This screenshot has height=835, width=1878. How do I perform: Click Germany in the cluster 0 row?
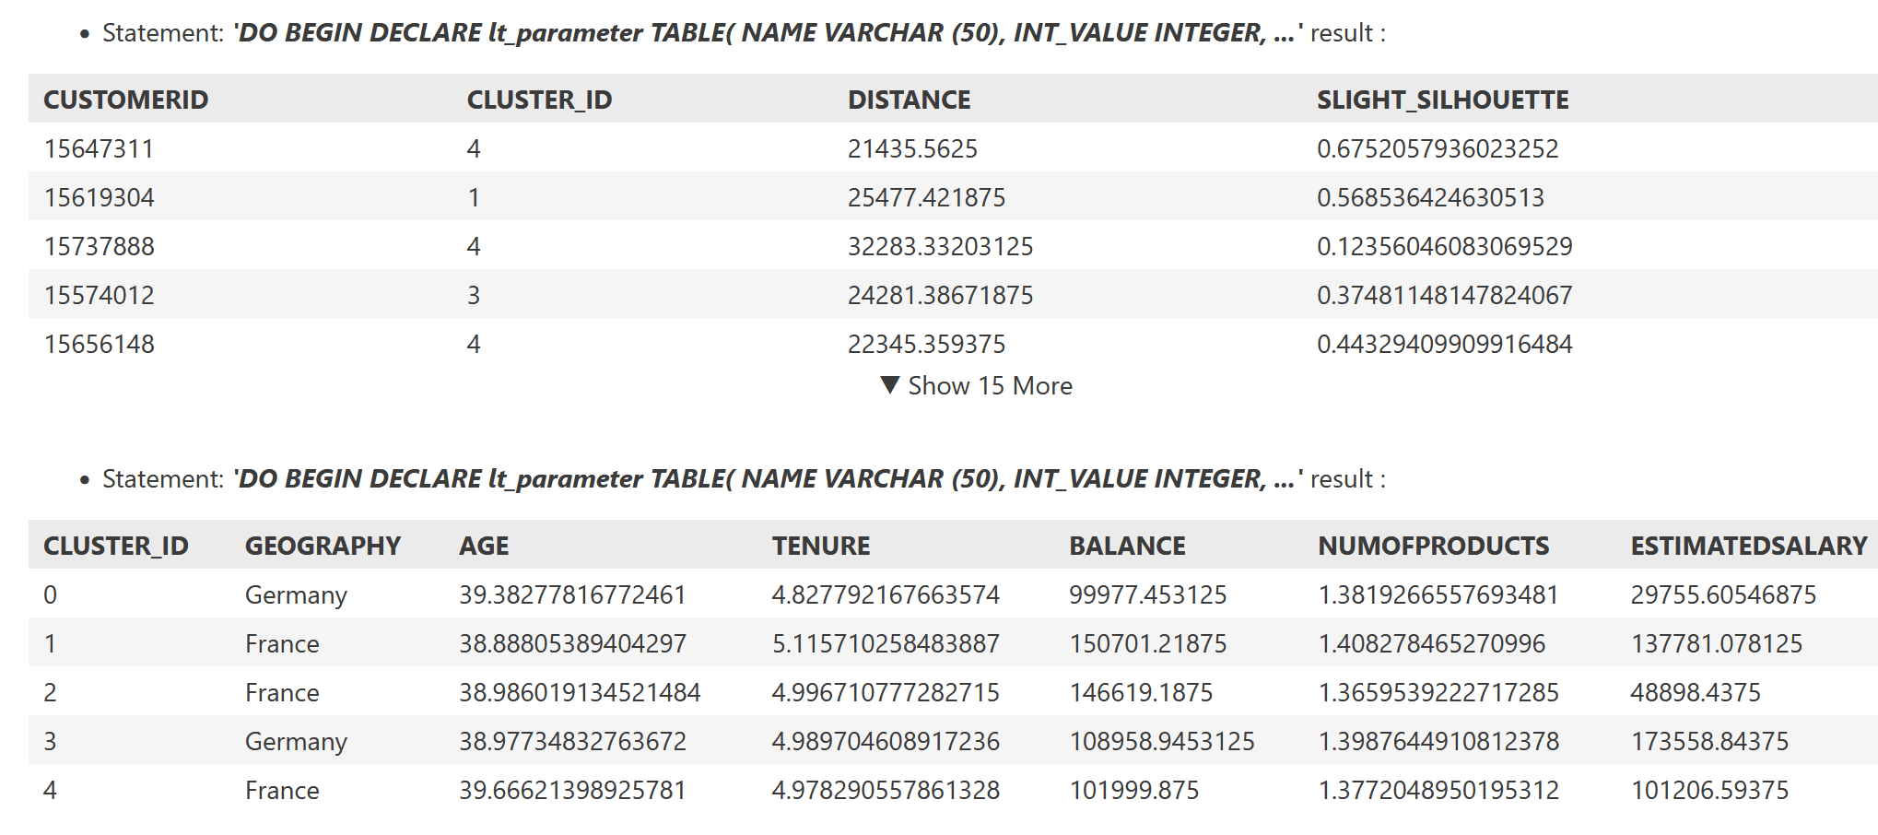pos(296,594)
